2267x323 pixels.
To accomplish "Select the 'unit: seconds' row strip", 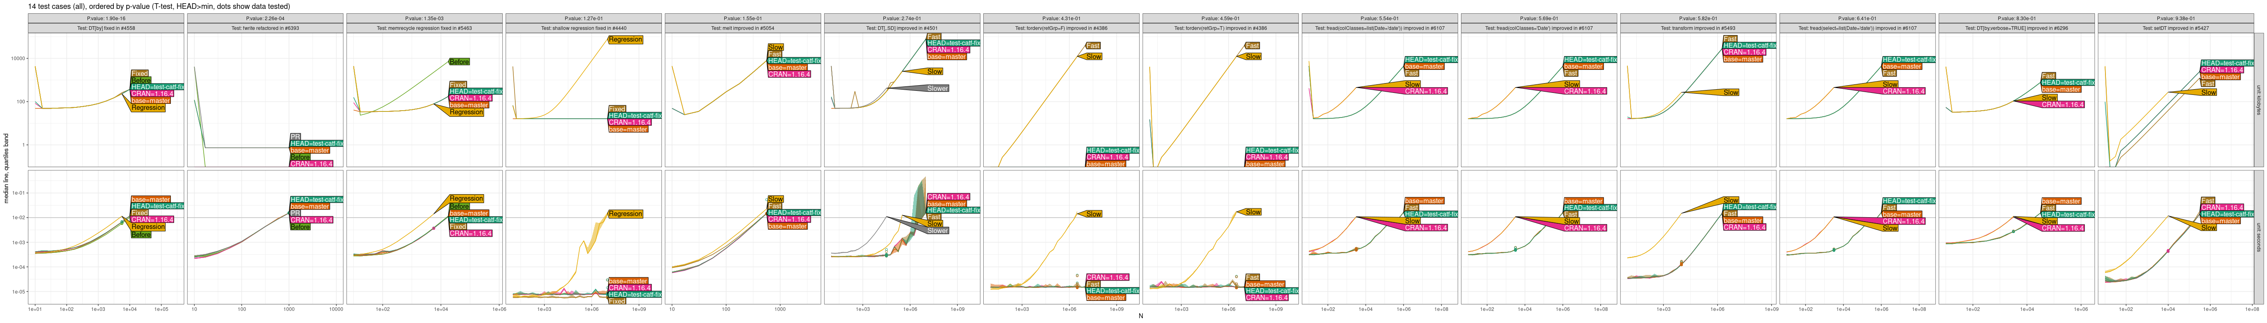I will tap(2258, 237).
